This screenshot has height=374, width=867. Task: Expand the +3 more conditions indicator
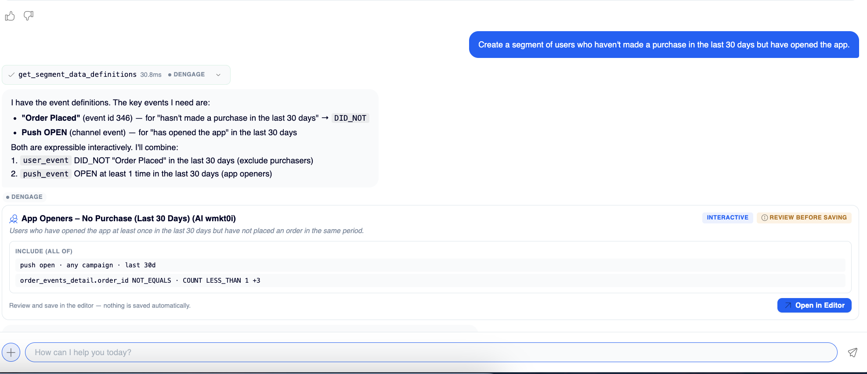pyautogui.click(x=256, y=280)
